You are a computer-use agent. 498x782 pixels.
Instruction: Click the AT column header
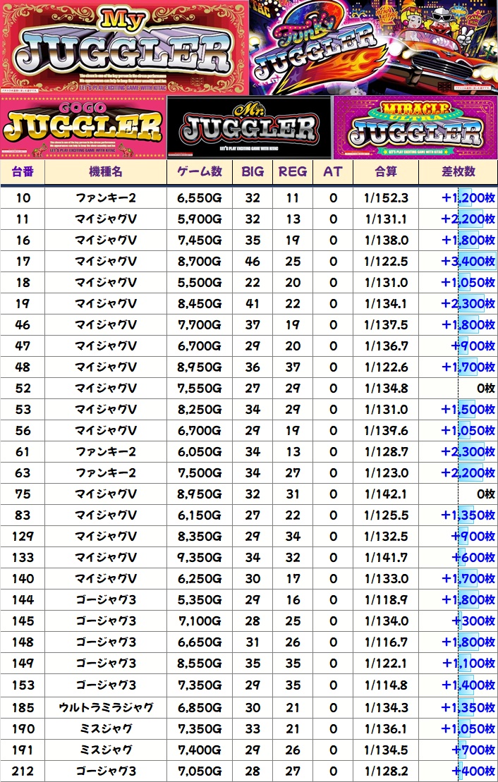coord(333,172)
